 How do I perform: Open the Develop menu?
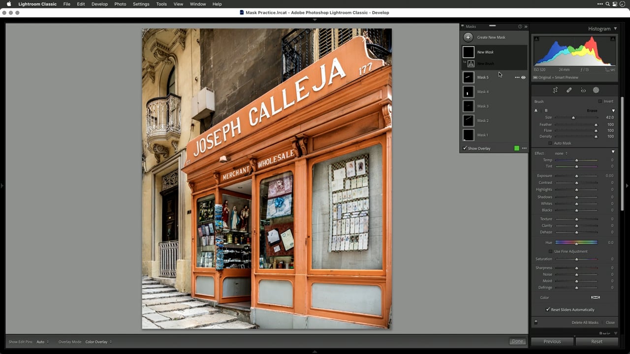[x=99, y=4]
